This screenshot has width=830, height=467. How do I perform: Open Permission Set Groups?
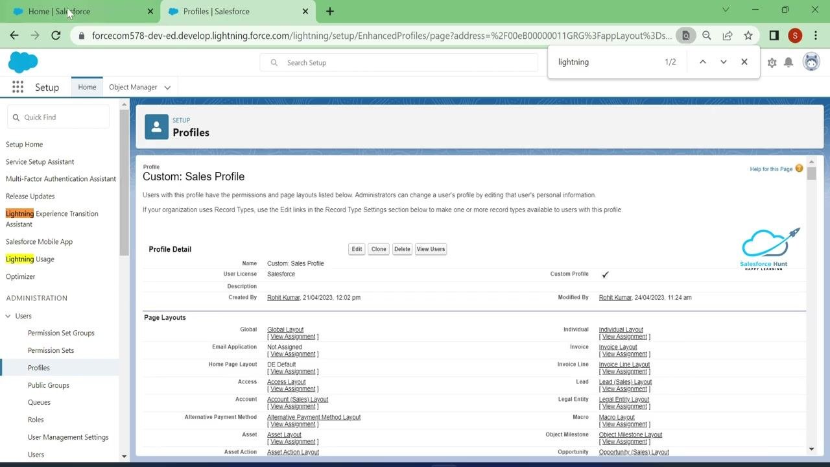coord(61,333)
